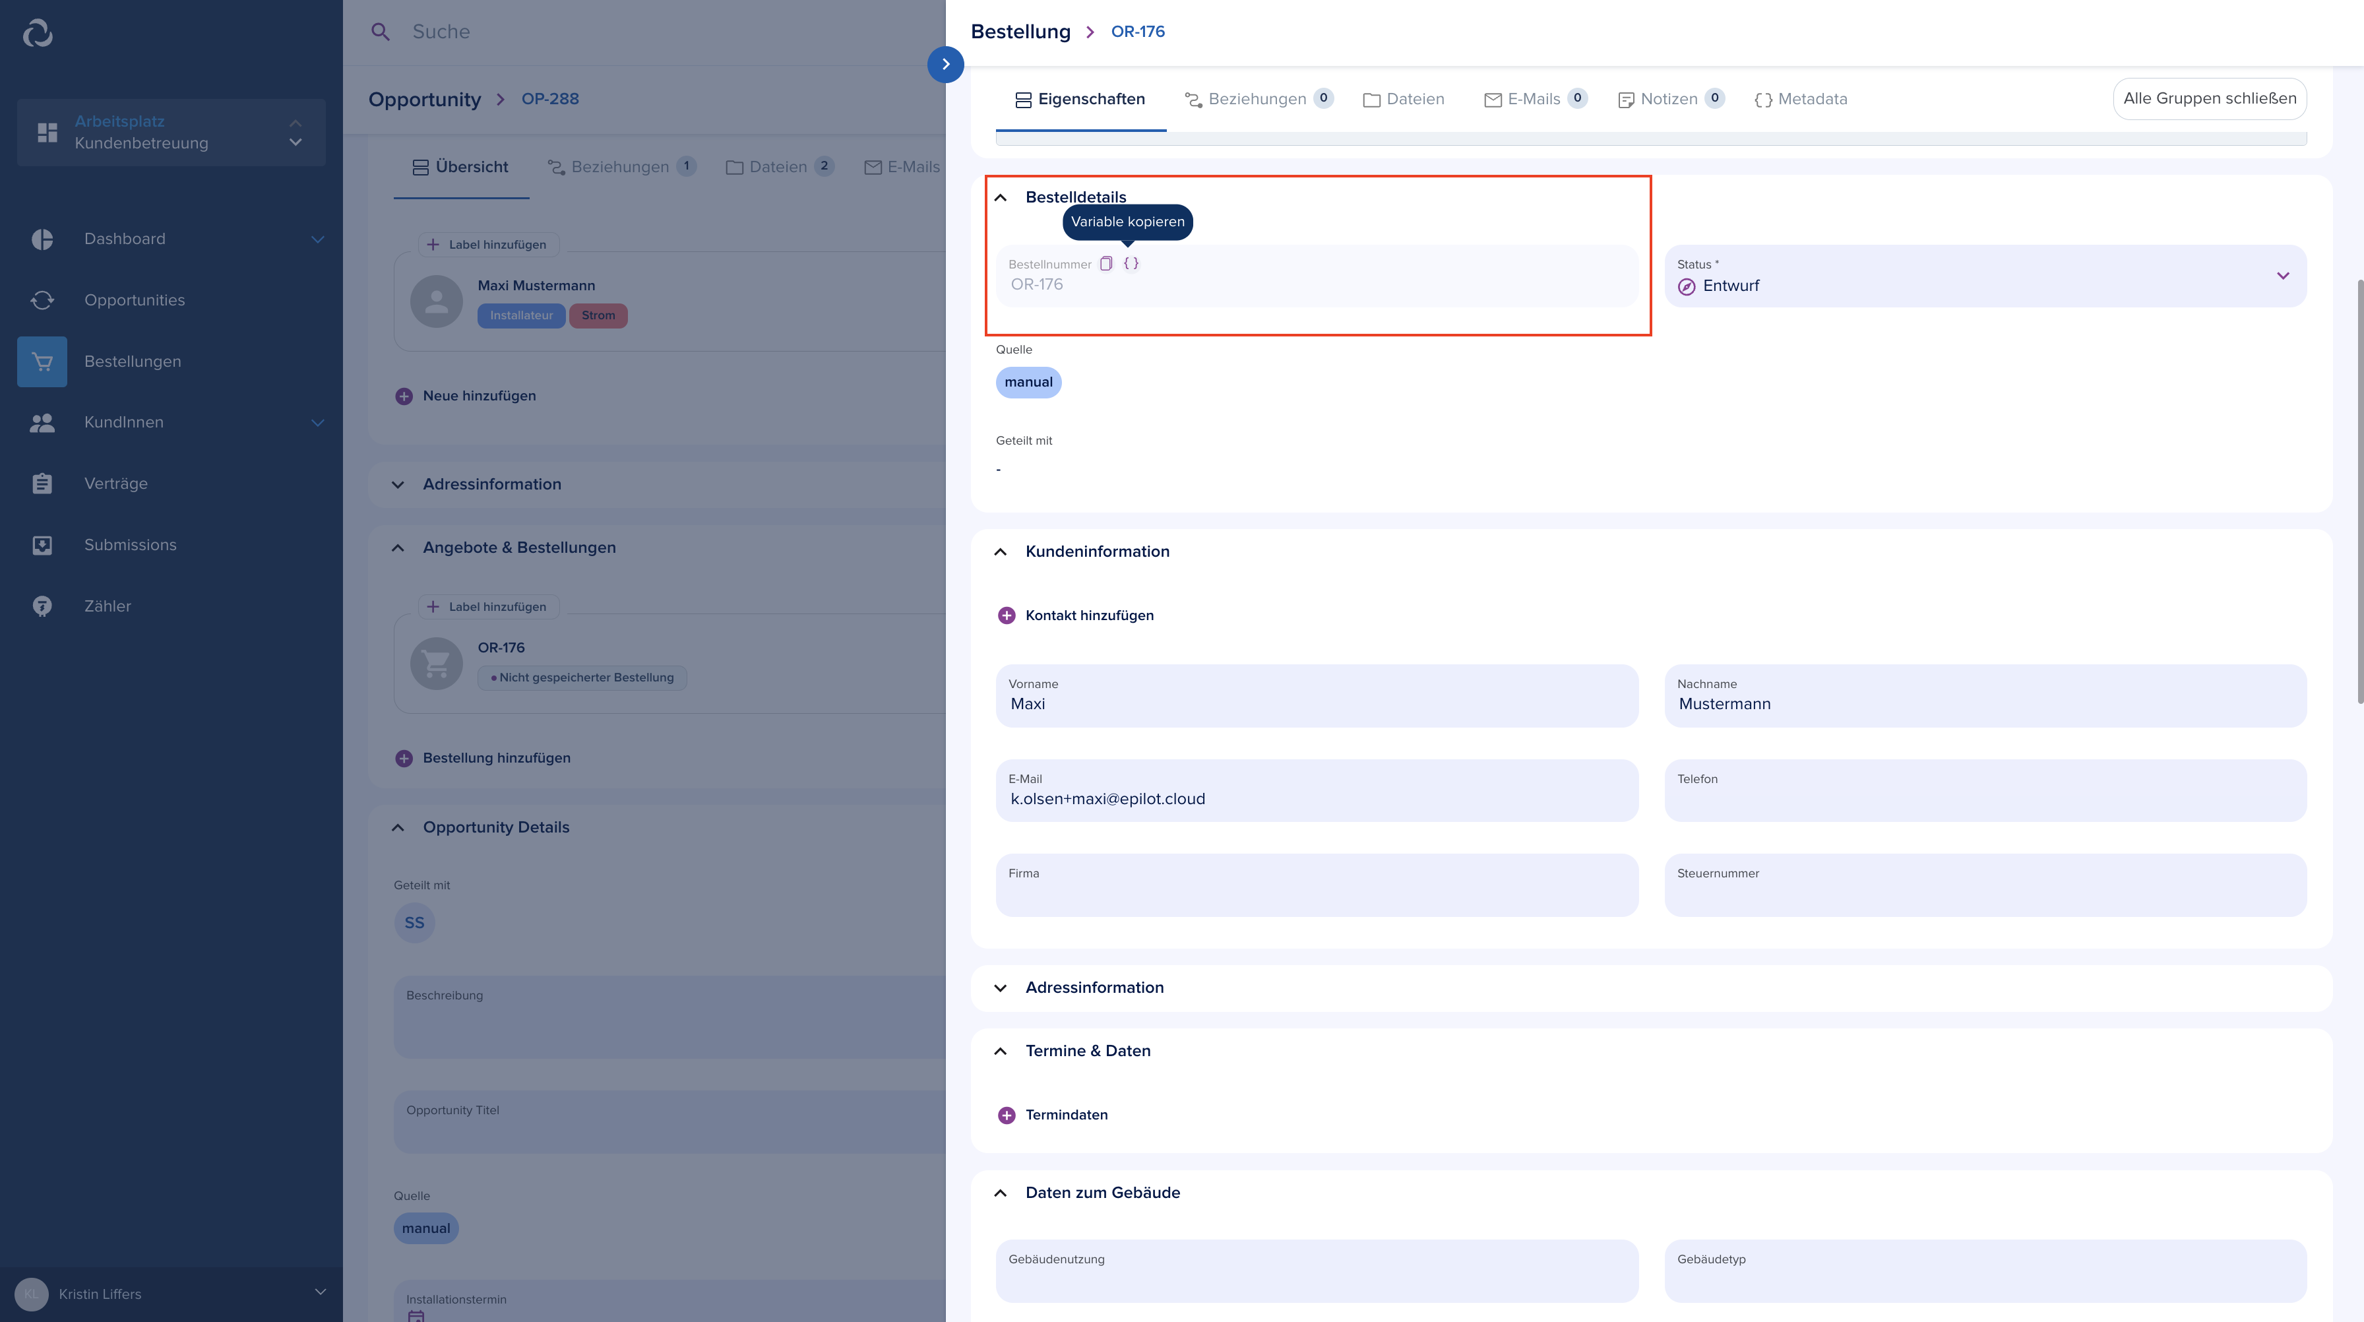Open the Notizen tab
This screenshot has height=1322, width=2364.
pyautogui.click(x=1670, y=99)
